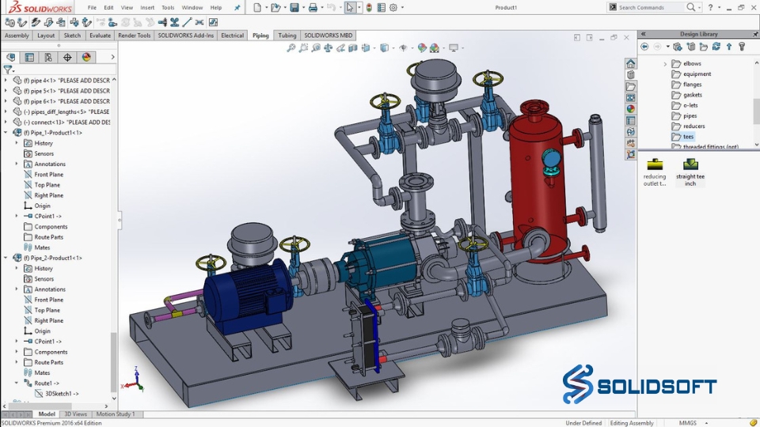
Task: Open the Tools menu
Action: pyautogui.click(x=168, y=8)
